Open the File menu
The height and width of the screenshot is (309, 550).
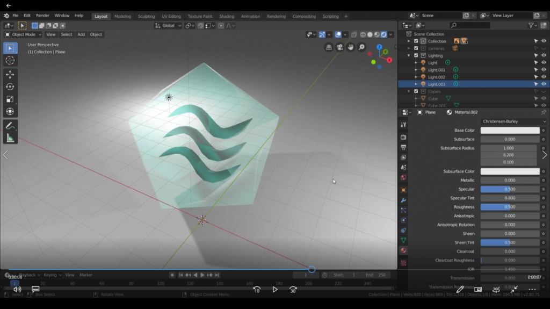pyautogui.click(x=16, y=16)
